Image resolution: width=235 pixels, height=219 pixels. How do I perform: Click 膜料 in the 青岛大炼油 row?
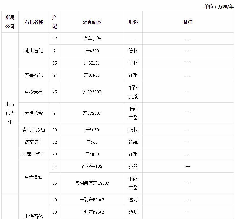(133, 130)
